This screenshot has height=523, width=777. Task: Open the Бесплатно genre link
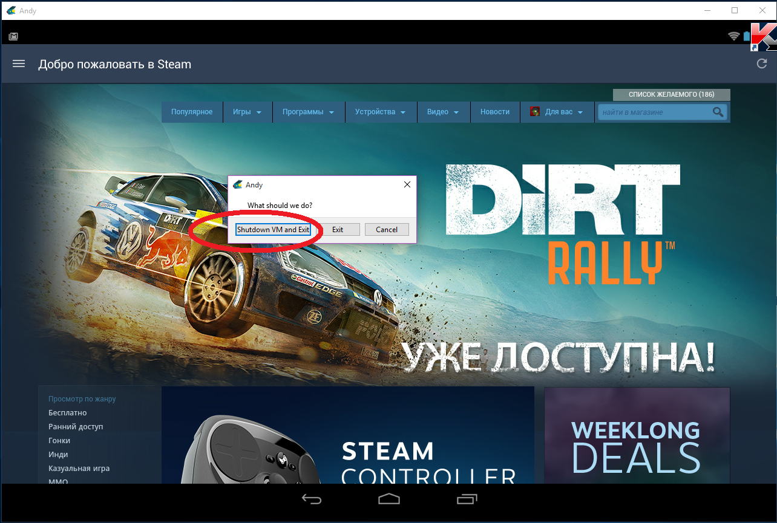[68, 413]
